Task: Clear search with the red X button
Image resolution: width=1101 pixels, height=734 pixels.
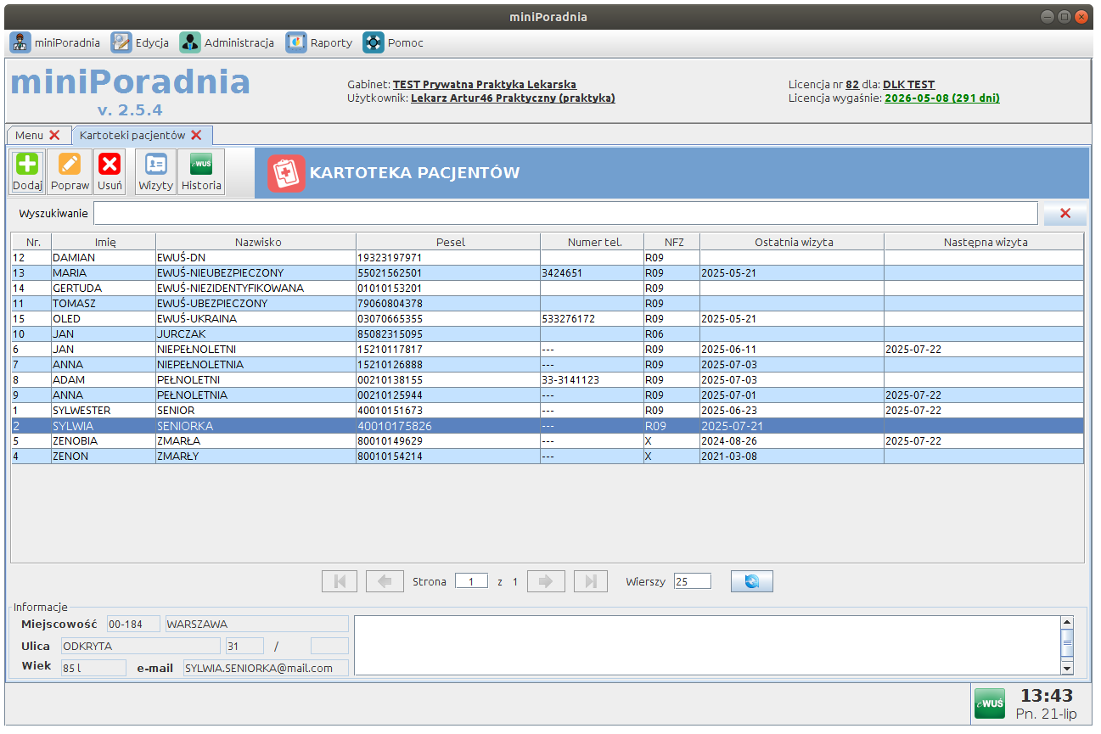Action: [1064, 213]
